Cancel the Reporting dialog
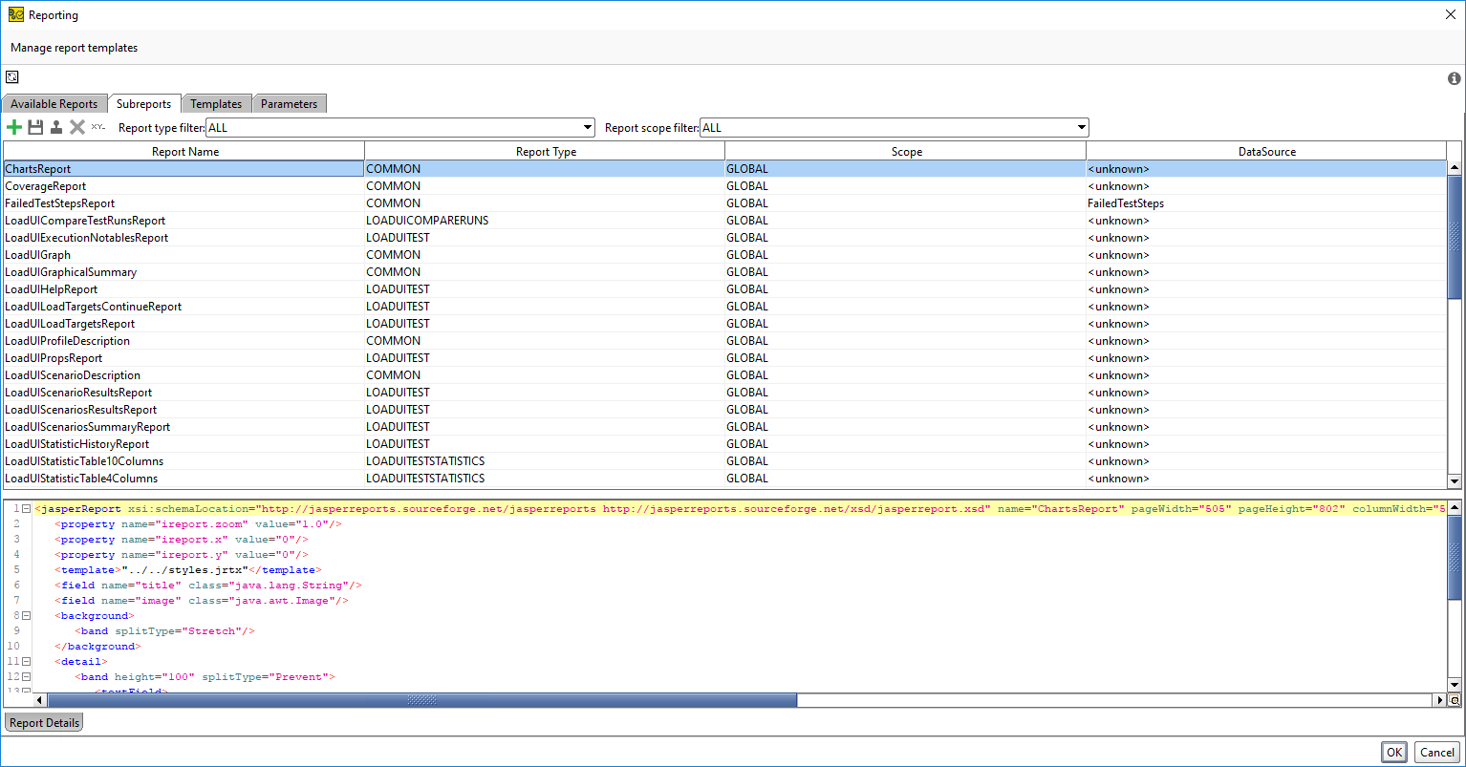 (1436, 752)
